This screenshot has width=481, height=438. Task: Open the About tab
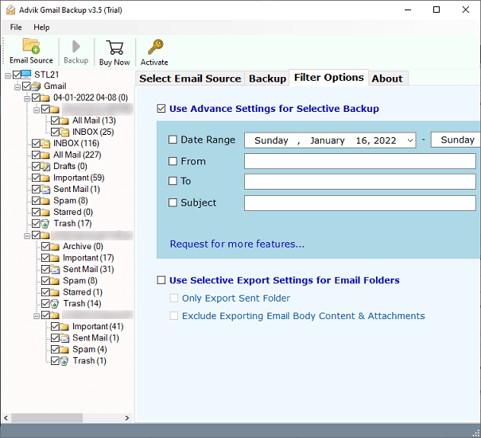point(387,79)
